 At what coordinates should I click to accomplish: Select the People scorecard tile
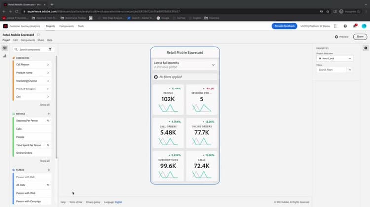pyautogui.click(x=168, y=99)
